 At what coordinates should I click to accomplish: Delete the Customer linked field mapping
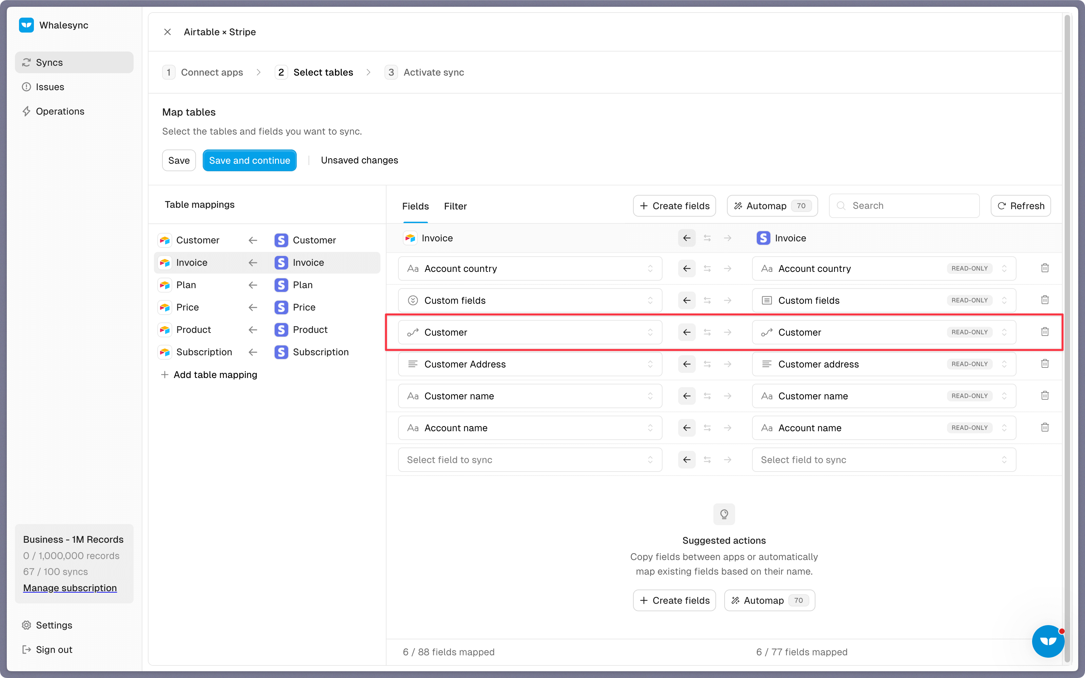tap(1045, 332)
